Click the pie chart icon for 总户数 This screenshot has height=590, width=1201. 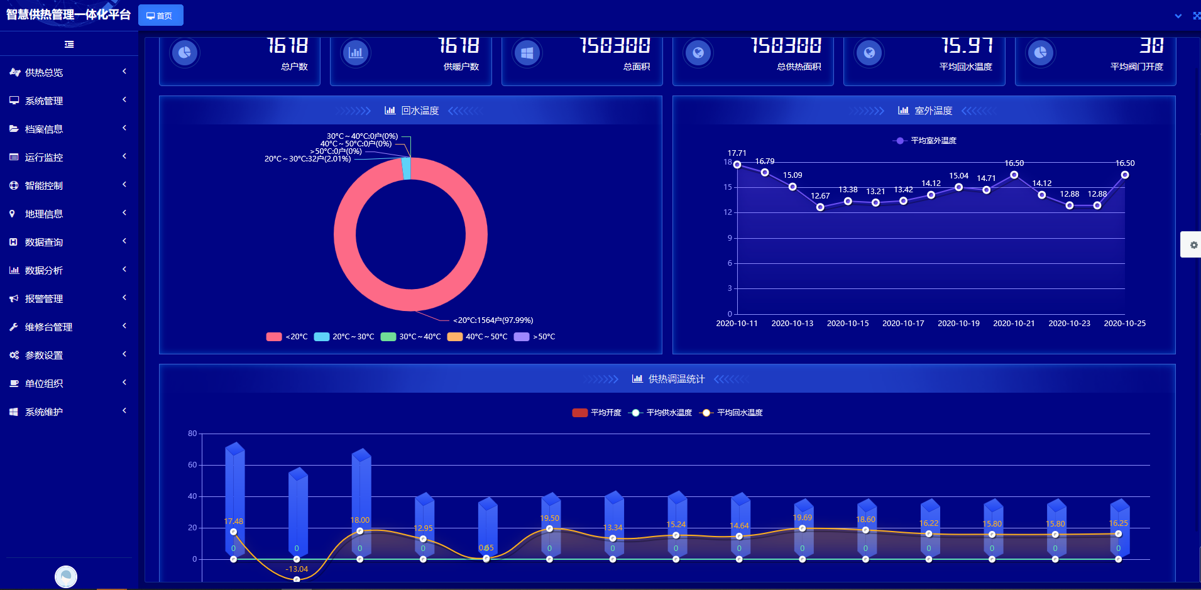(185, 53)
